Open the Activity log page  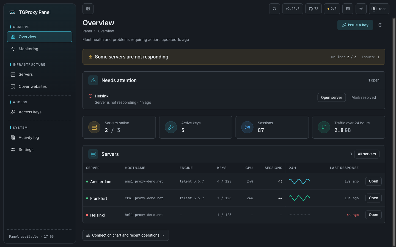[x=40, y=137]
